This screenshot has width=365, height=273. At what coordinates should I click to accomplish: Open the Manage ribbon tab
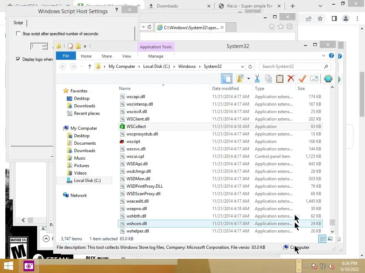coord(156,56)
